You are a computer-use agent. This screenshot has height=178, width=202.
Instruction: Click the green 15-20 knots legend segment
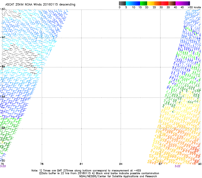click(144, 3)
